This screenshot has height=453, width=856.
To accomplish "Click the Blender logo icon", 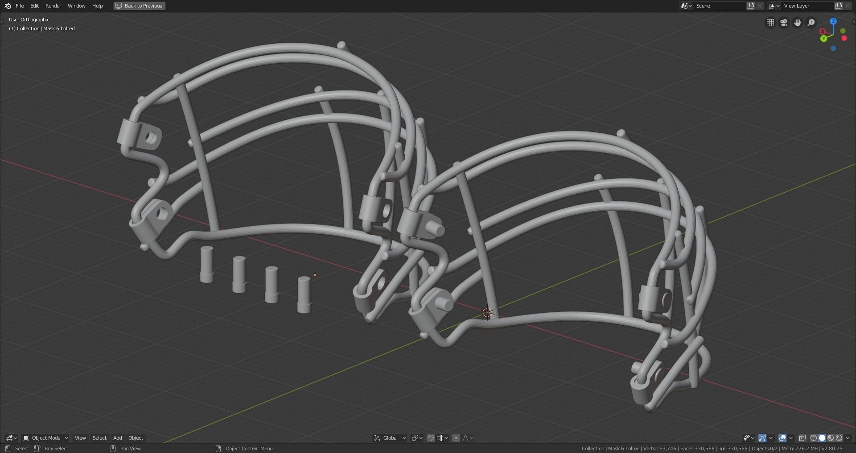I will (x=8, y=6).
